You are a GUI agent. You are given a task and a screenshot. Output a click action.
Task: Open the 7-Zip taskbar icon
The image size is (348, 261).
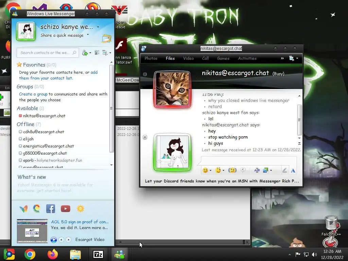pos(98,254)
